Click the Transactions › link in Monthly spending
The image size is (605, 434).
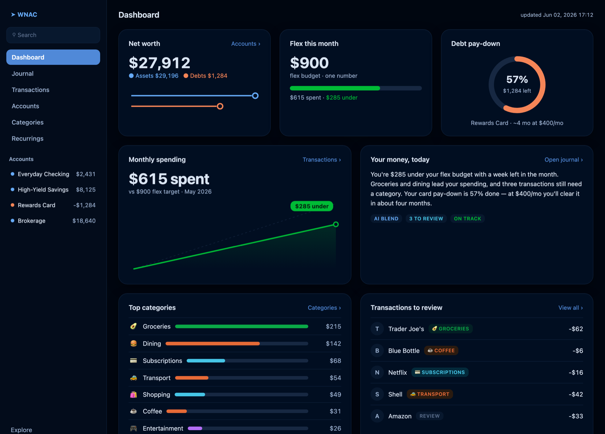click(x=322, y=160)
